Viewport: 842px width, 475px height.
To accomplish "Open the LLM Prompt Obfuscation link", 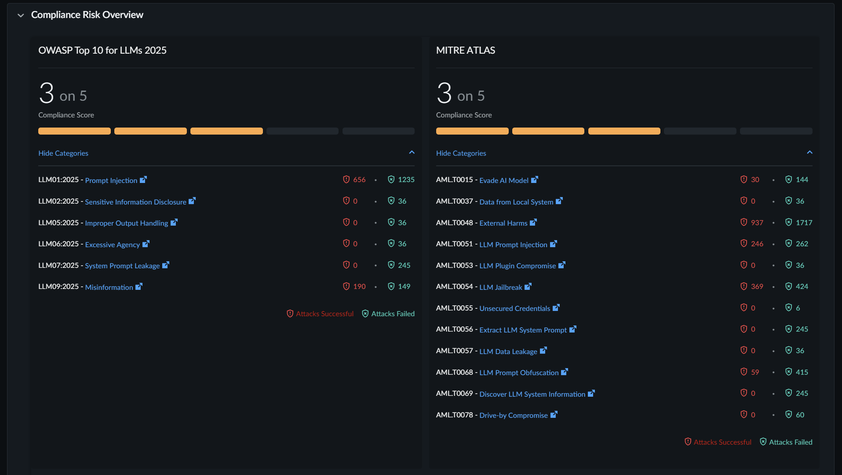I will (x=519, y=373).
